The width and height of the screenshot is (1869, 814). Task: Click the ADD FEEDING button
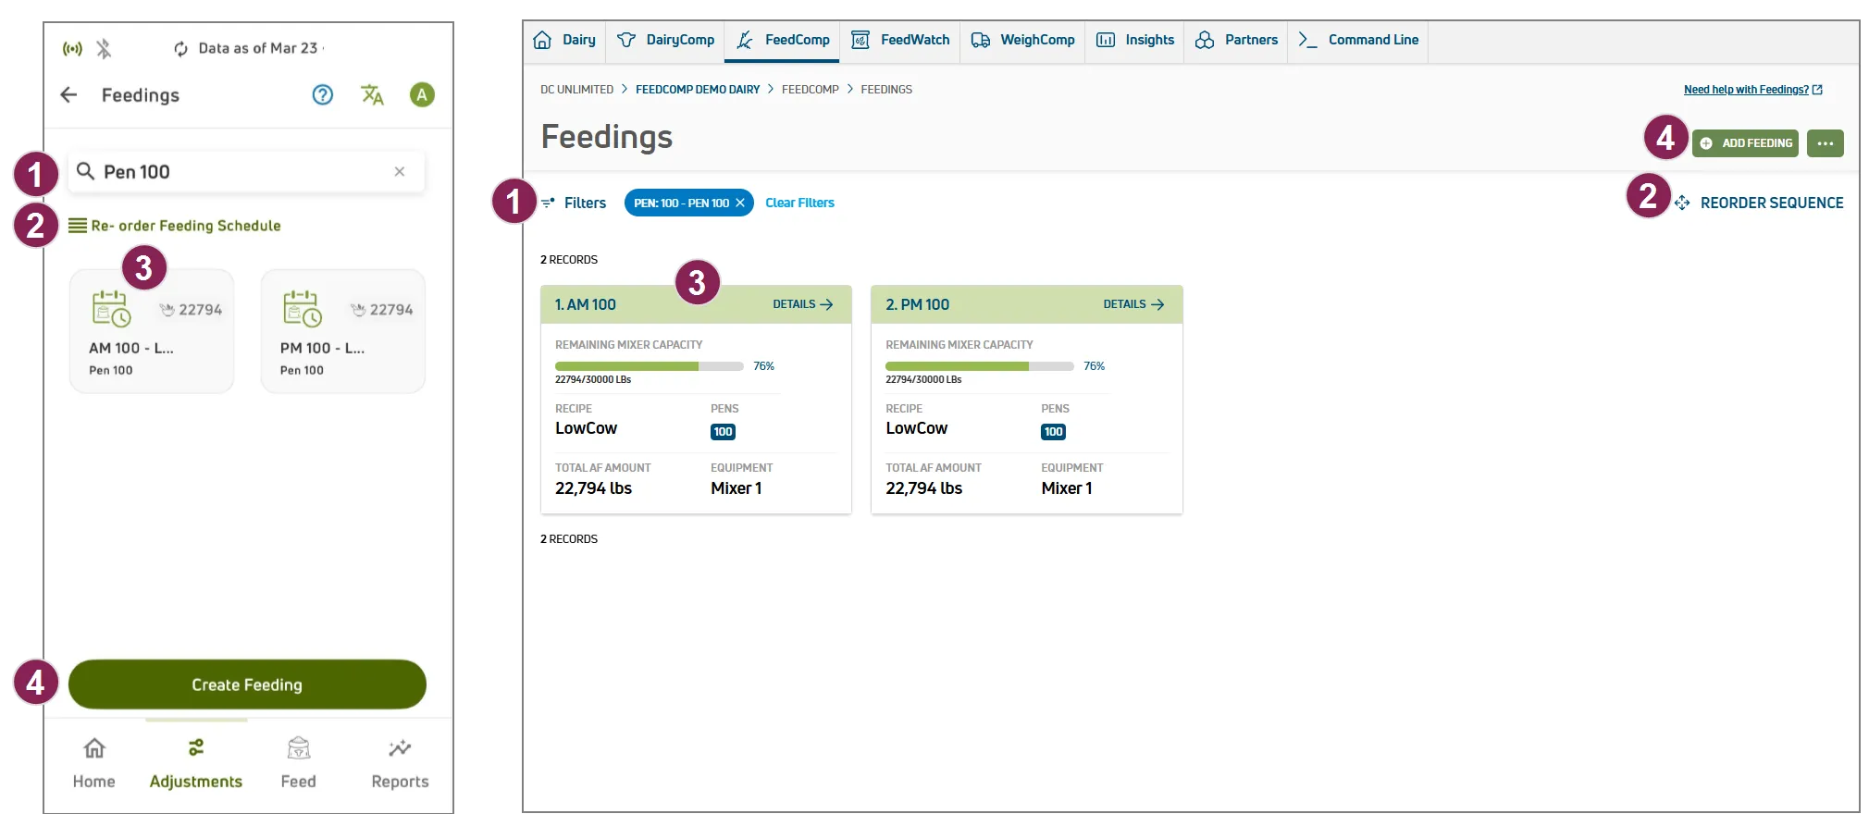(x=1745, y=143)
